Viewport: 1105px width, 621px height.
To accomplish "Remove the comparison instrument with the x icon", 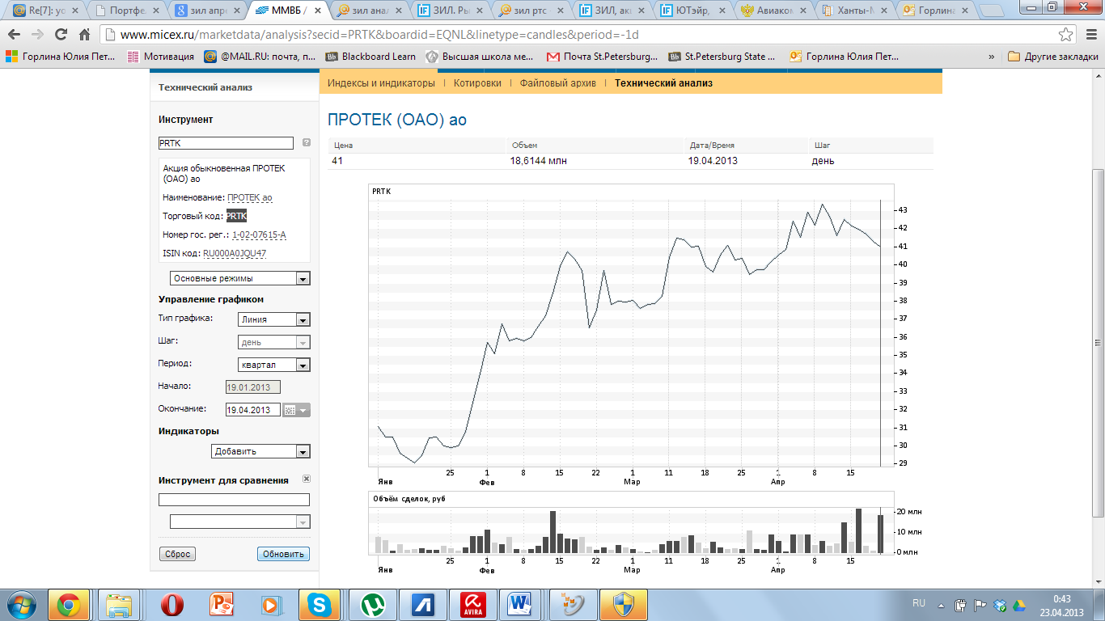I will tap(306, 479).
